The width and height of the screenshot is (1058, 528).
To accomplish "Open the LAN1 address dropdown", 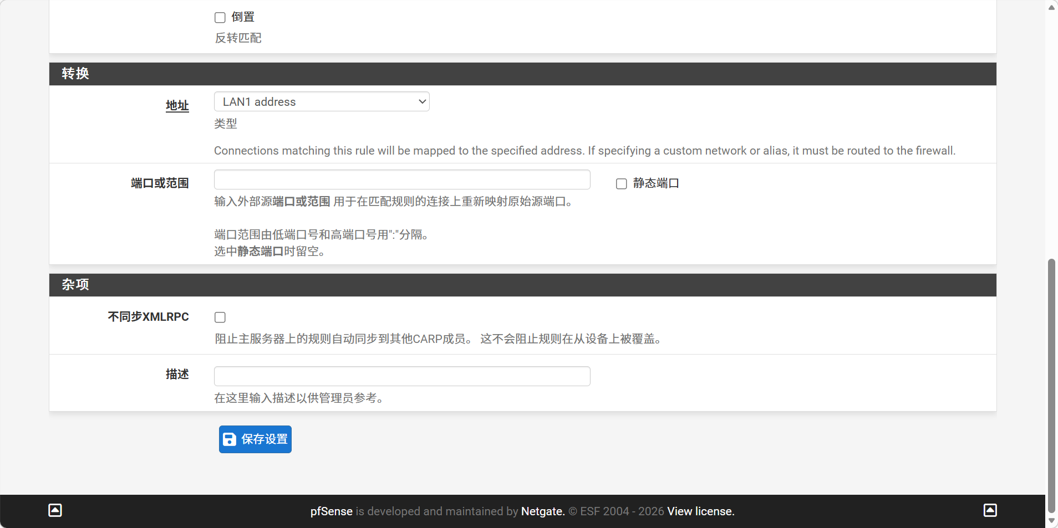I will [x=322, y=102].
